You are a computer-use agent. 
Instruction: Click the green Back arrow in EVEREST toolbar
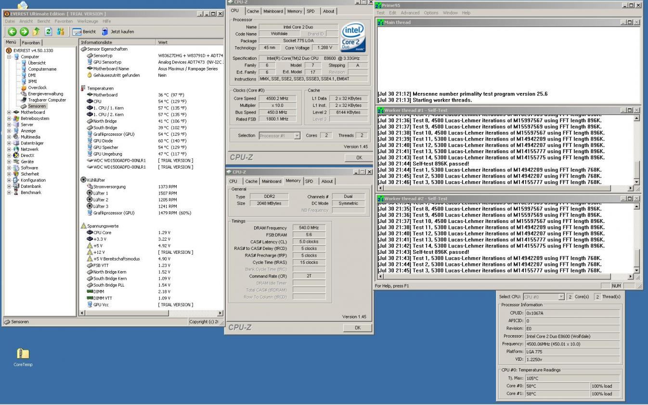pos(12,31)
